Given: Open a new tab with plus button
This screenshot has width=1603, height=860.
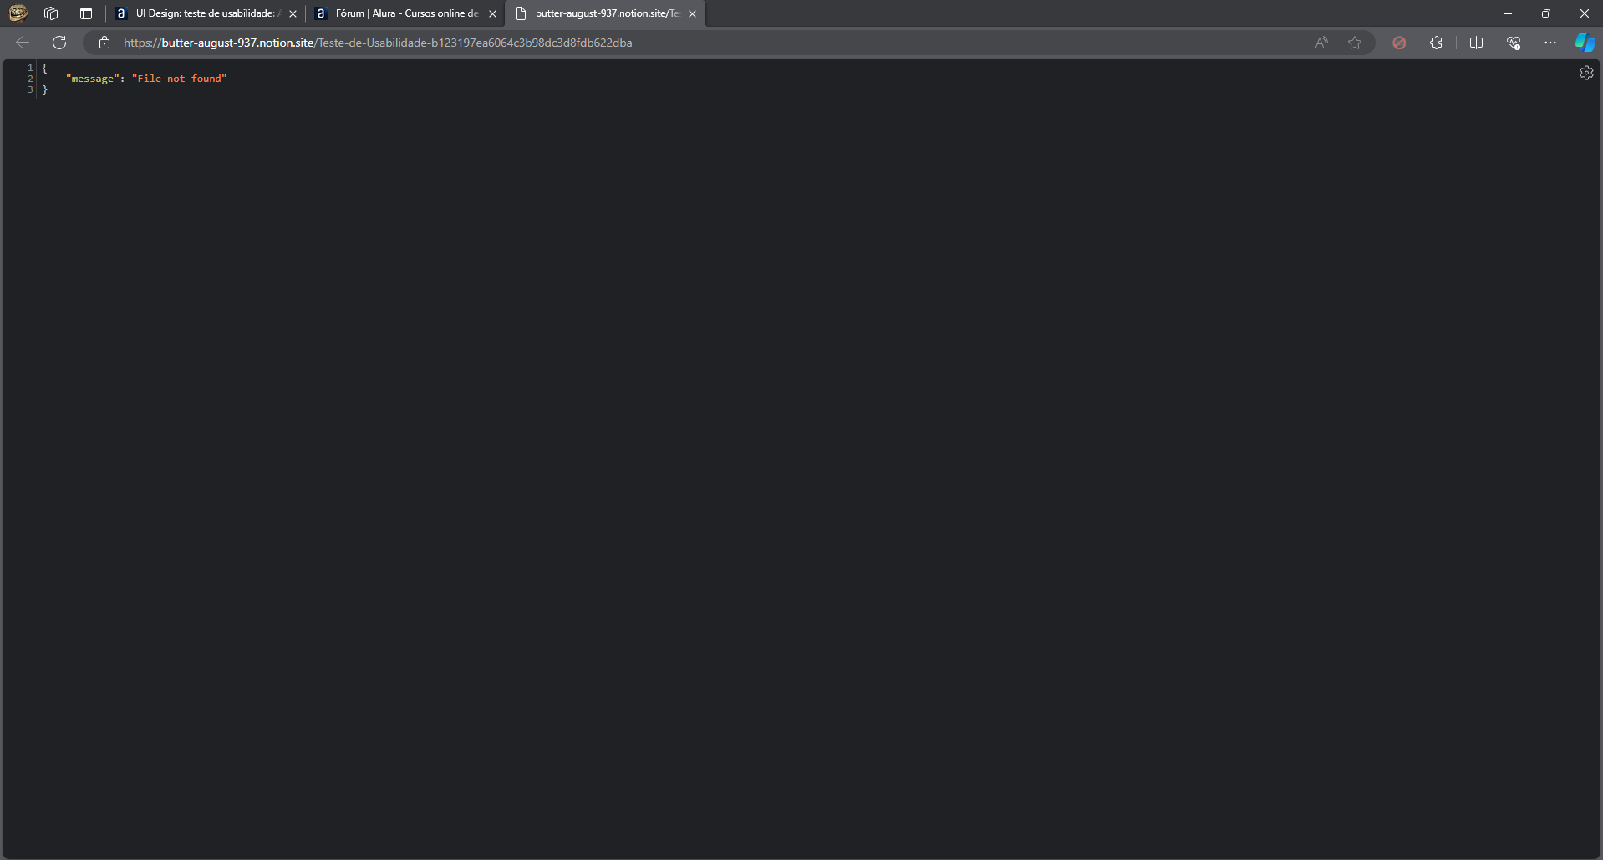Looking at the screenshot, I should pos(720,13).
